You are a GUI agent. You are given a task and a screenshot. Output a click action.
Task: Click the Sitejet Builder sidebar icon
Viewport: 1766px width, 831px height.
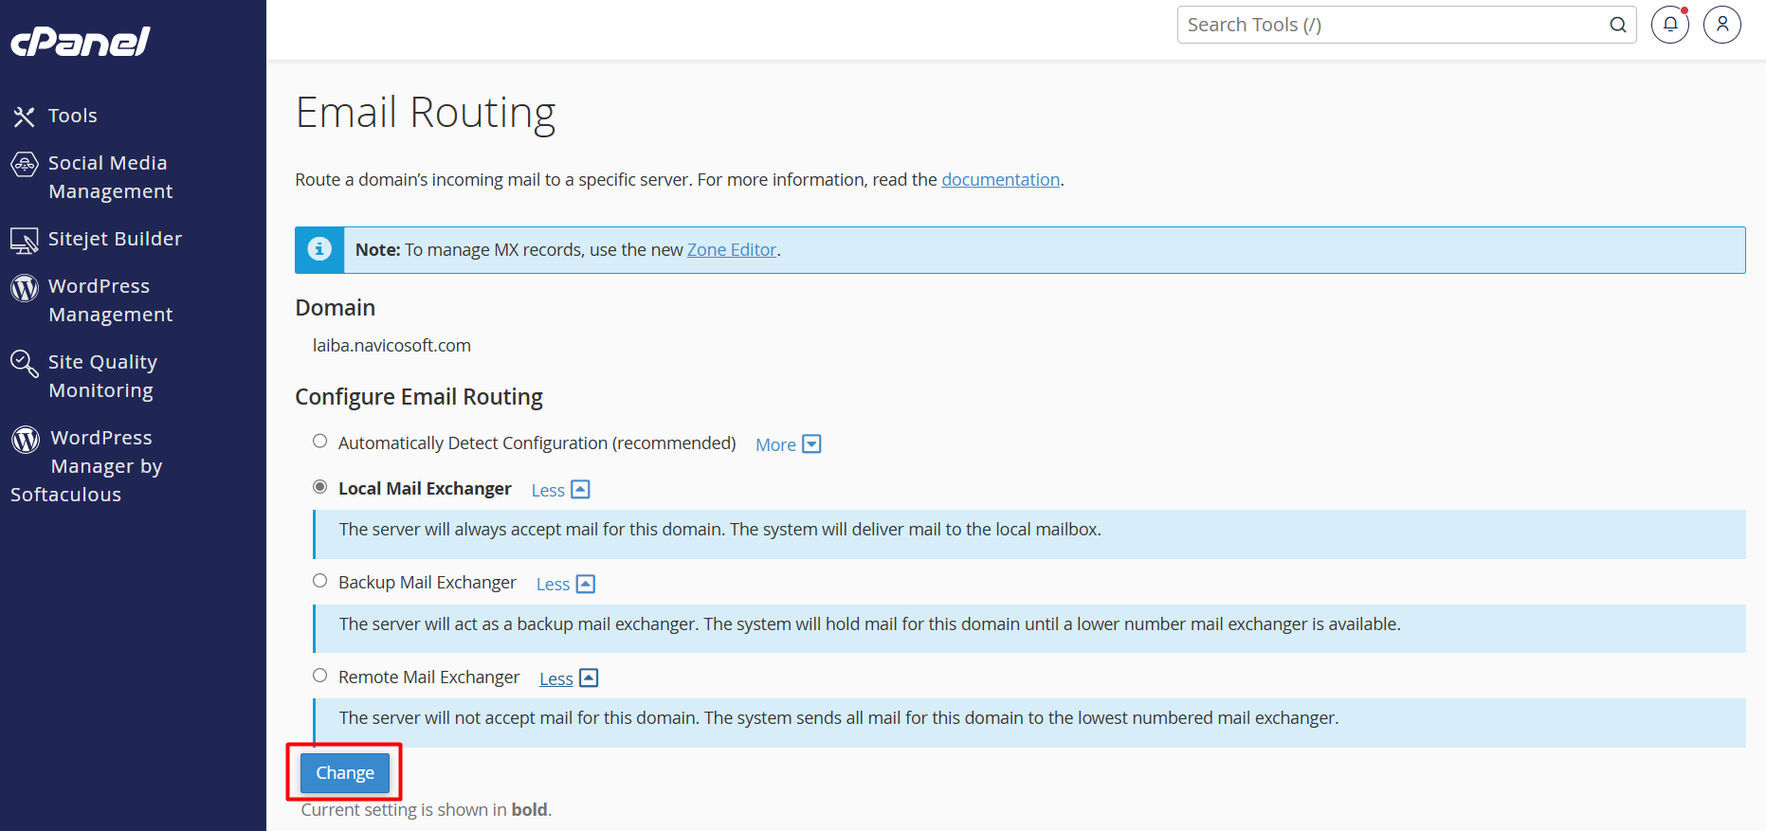coord(25,240)
